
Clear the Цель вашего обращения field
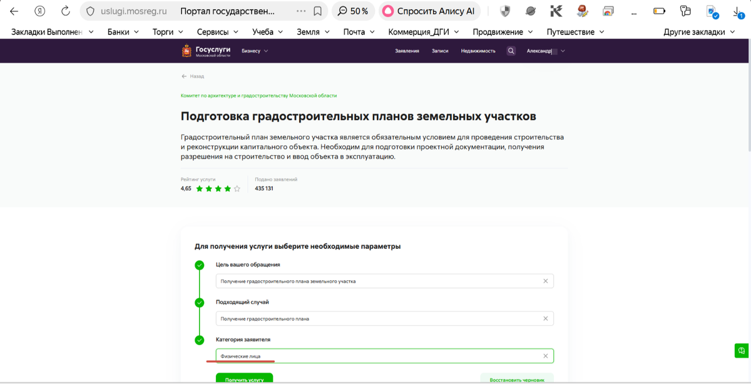pos(545,281)
